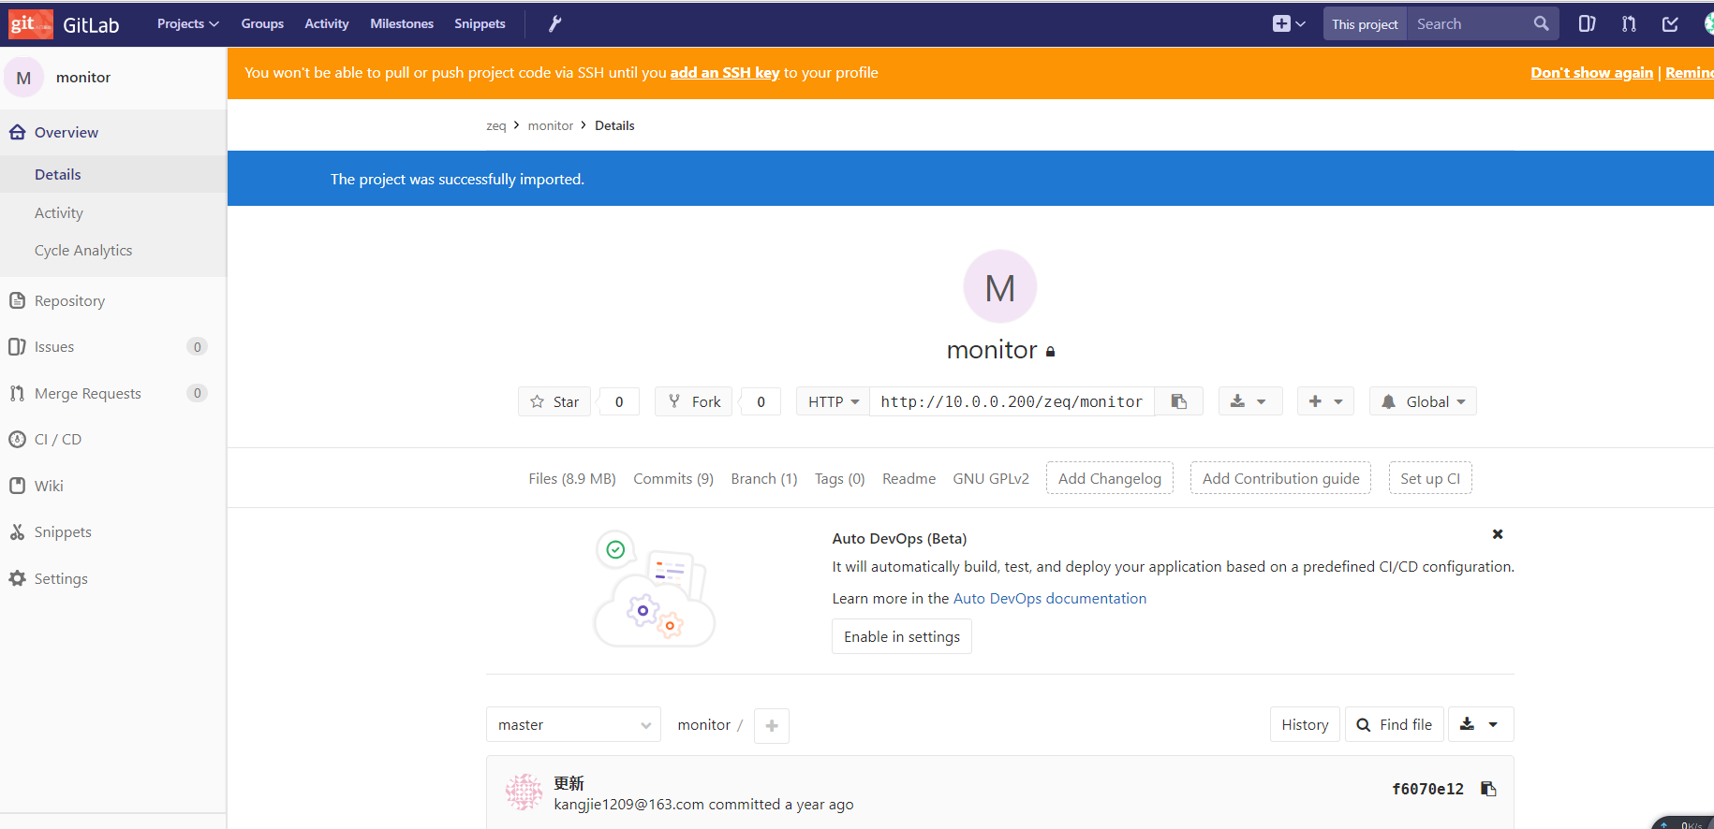The width and height of the screenshot is (1714, 829).
Task: Click the committer avatar for kangjie1209
Action: click(524, 792)
